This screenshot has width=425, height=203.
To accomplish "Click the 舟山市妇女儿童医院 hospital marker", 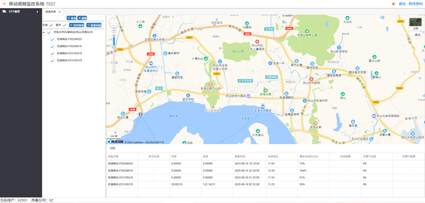I will coord(257,42).
